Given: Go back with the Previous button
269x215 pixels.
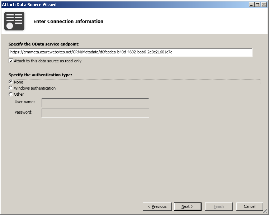Looking at the screenshot, I should click(x=157, y=206).
